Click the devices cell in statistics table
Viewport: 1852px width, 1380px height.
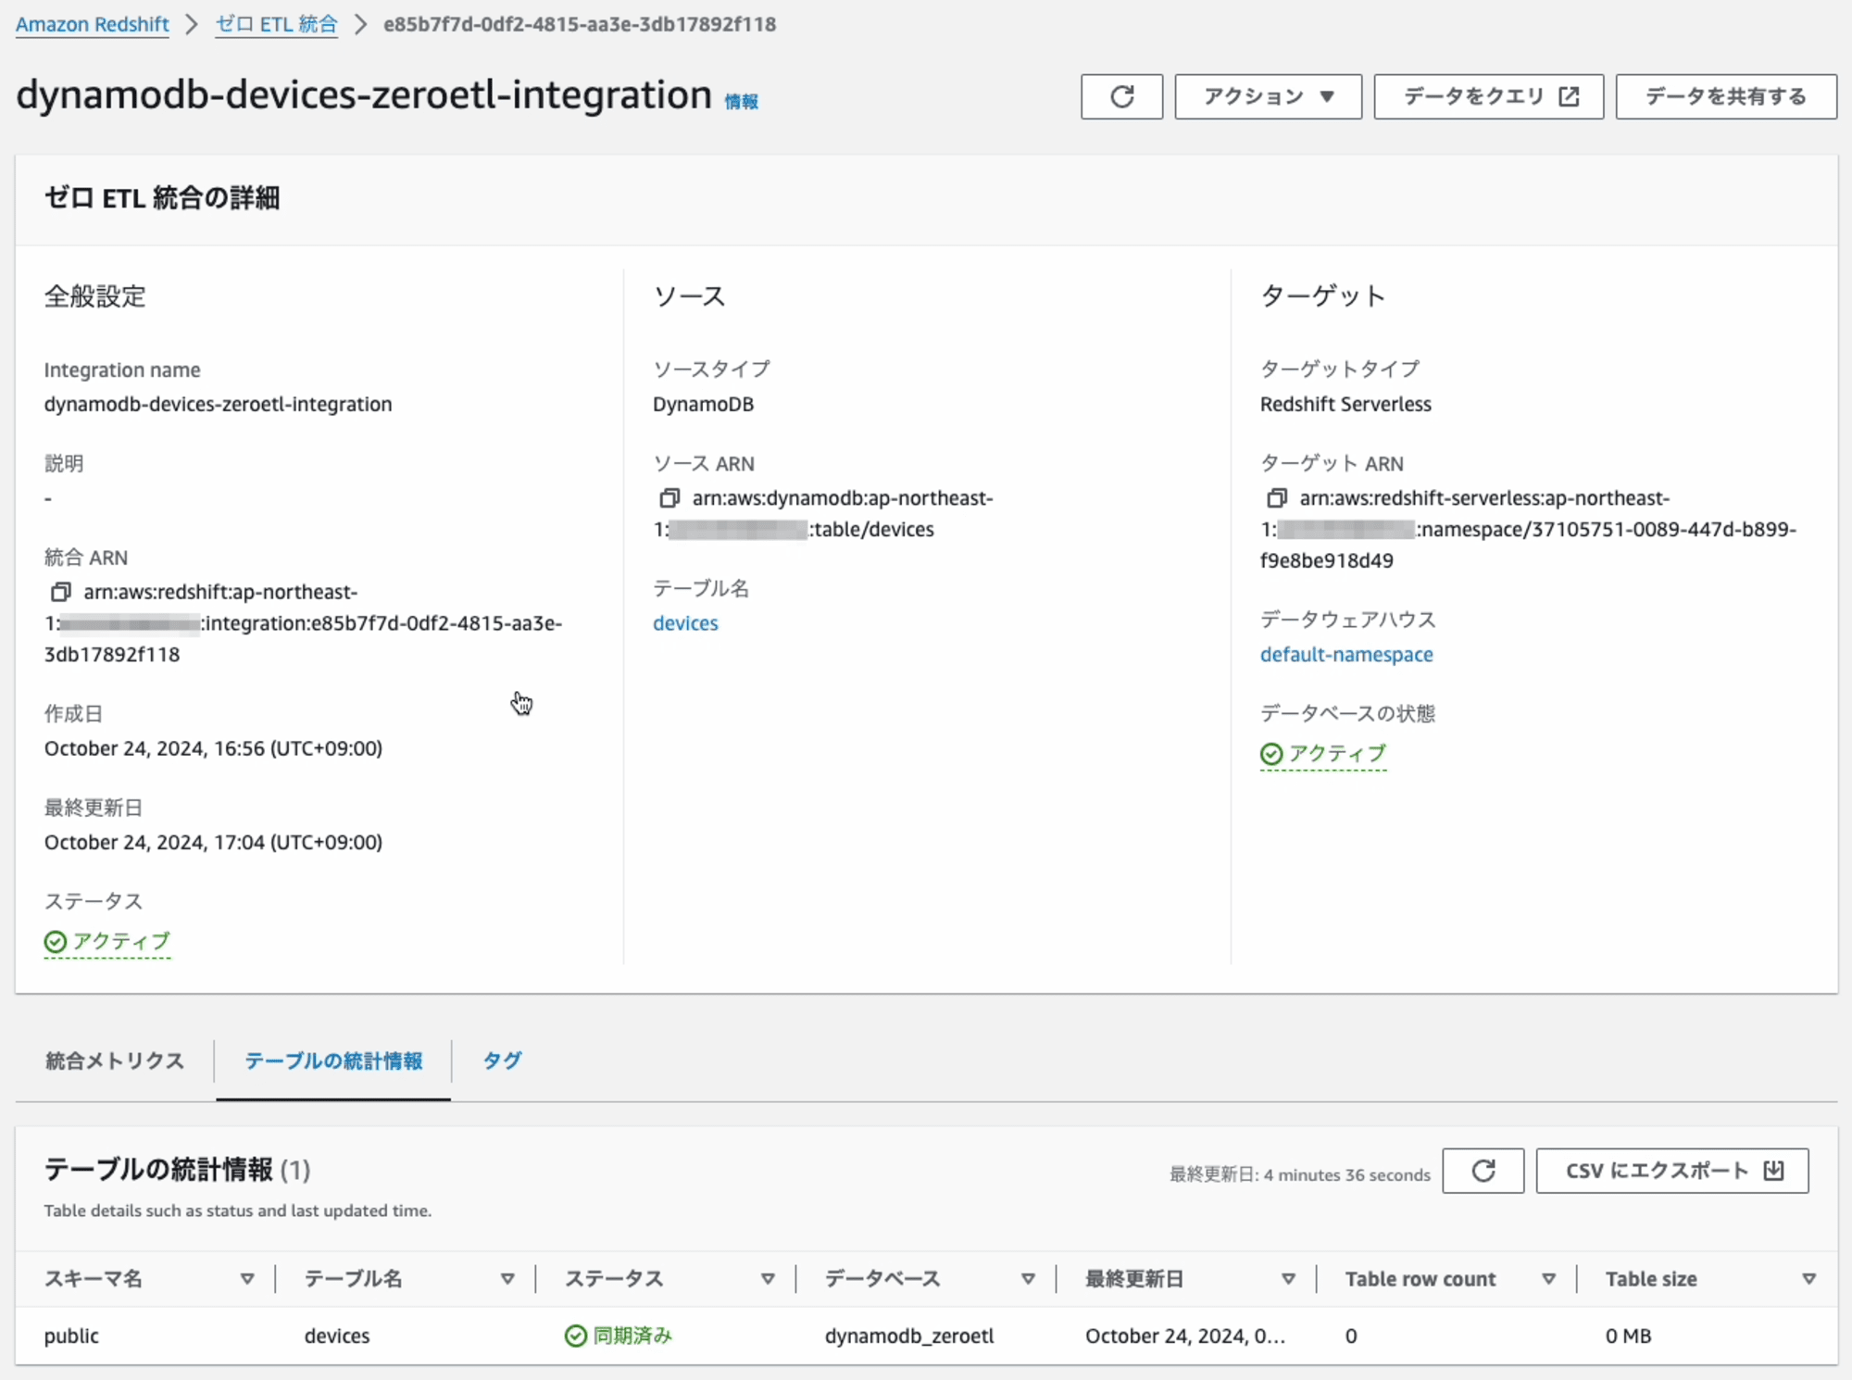(x=337, y=1336)
